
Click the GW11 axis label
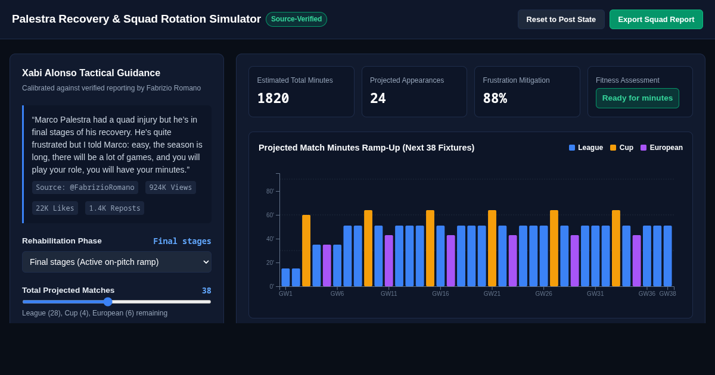(389, 293)
